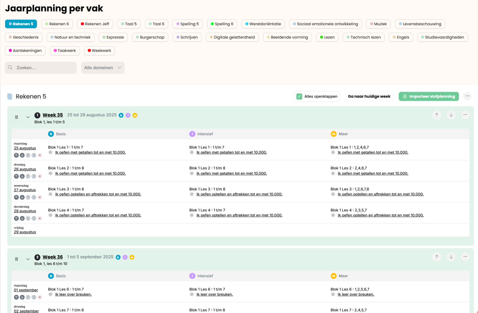Move the 26 augustus lesson down one day
This screenshot has width=478, height=313.
22,176
